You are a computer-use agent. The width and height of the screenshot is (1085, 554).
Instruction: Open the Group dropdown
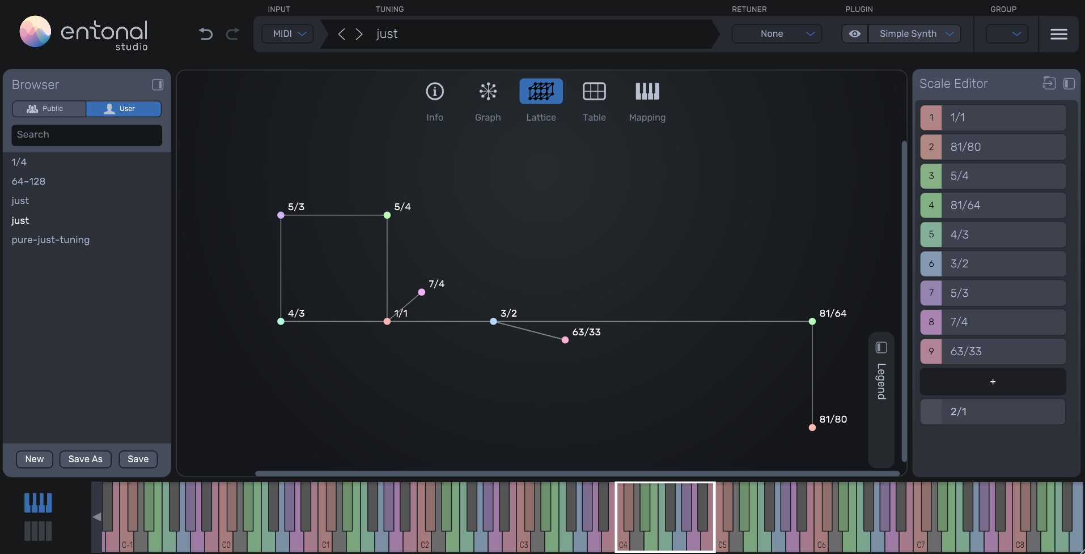(1007, 34)
